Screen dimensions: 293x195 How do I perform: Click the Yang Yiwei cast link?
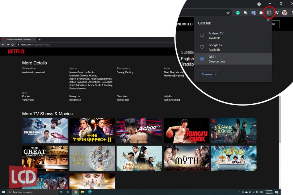(x=28, y=100)
